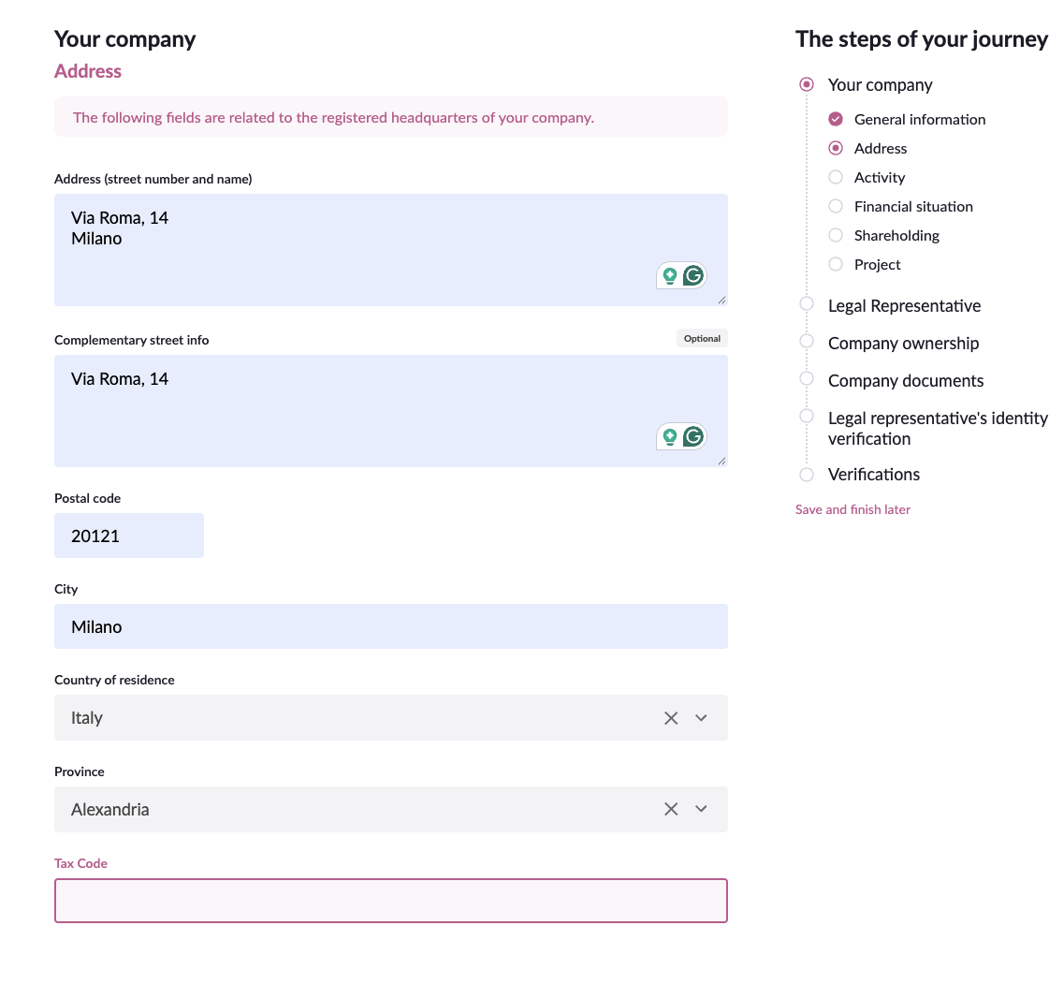
Task: Click Save and finish later link
Action: [852, 509]
